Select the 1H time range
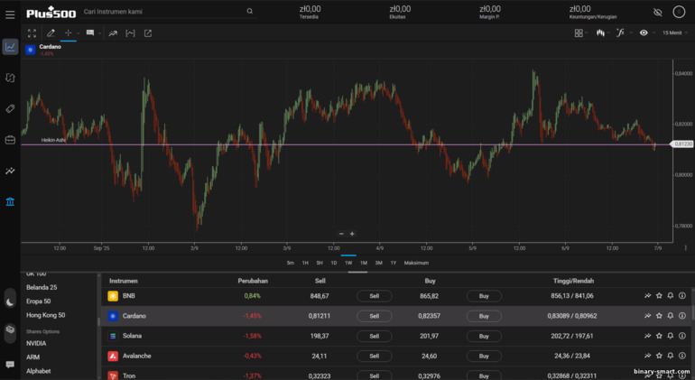 point(305,263)
